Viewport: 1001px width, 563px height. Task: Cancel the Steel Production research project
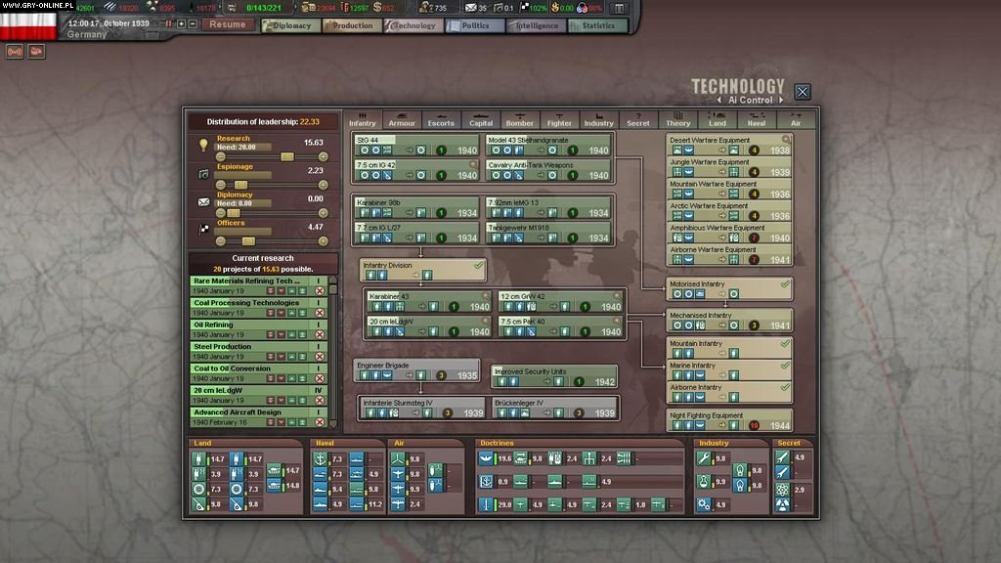coord(320,357)
